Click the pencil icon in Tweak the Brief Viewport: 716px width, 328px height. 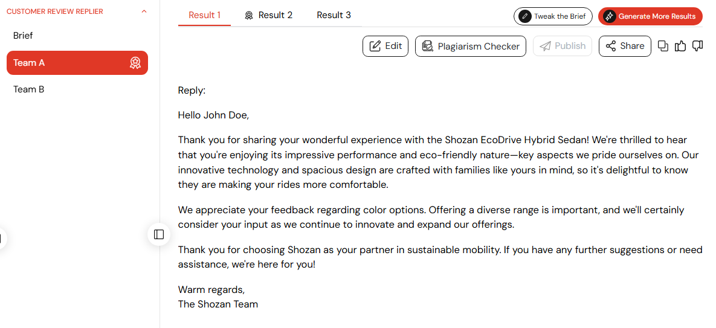tap(525, 16)
